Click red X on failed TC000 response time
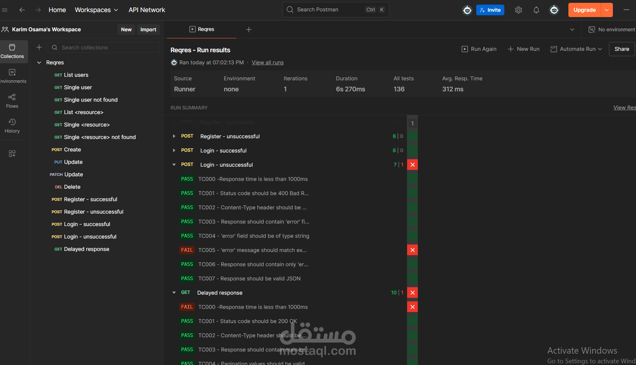636x365 pixels. pyautogui.click(x=412, y=307)
